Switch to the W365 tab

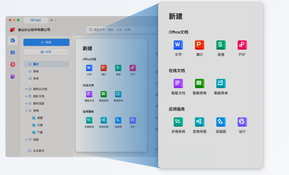click(36, 20)
